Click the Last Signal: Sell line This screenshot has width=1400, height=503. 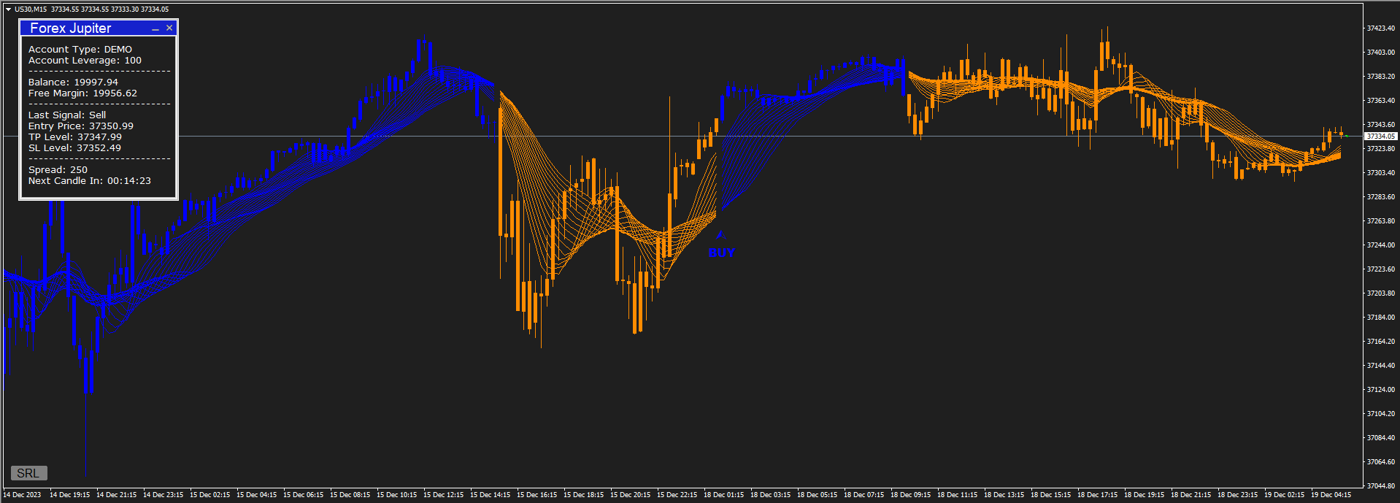[67, 115]
